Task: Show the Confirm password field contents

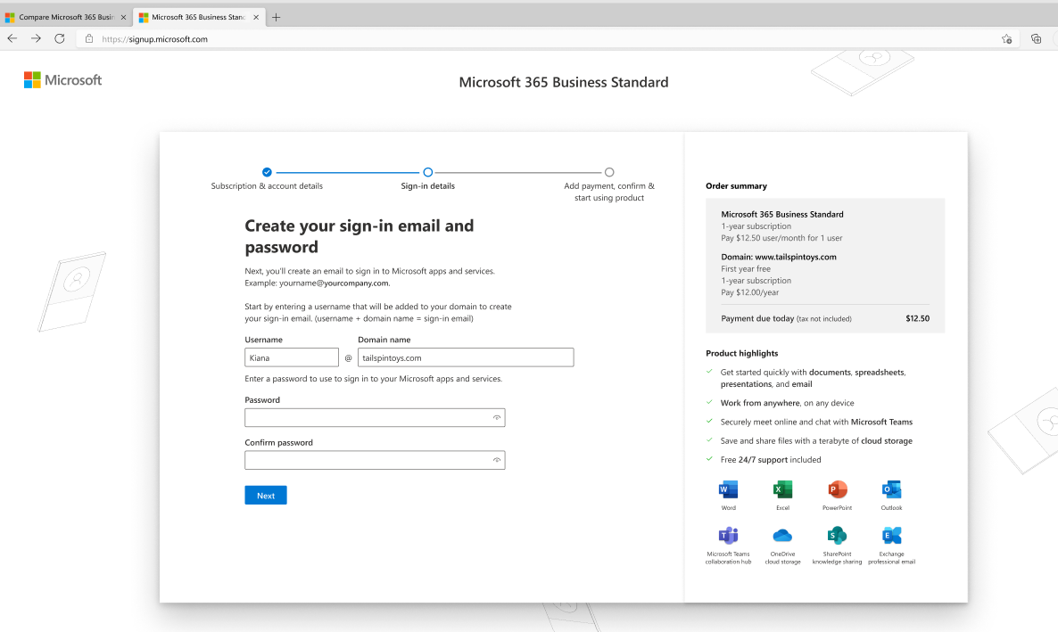Action: pyautogui.click(x=497, y=460)
